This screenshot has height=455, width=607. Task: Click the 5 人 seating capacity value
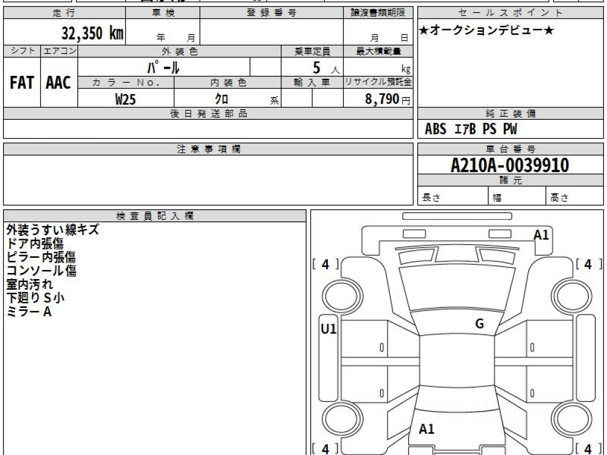pos(326,67)
